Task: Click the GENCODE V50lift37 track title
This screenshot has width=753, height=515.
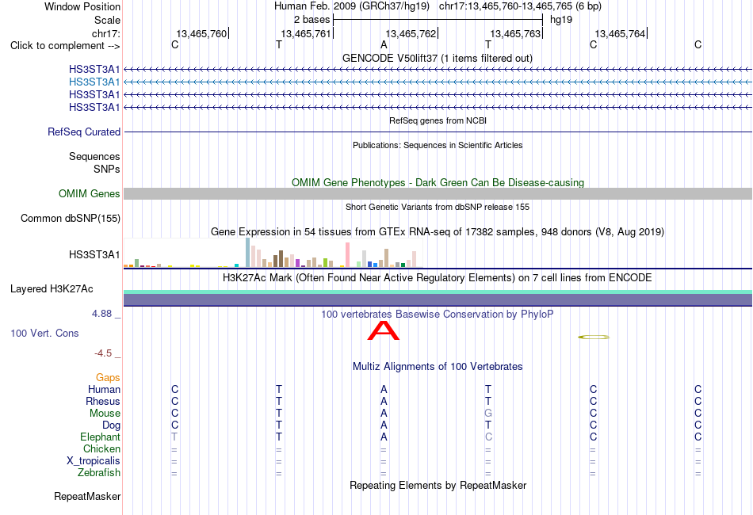Action: coord(437,58)
